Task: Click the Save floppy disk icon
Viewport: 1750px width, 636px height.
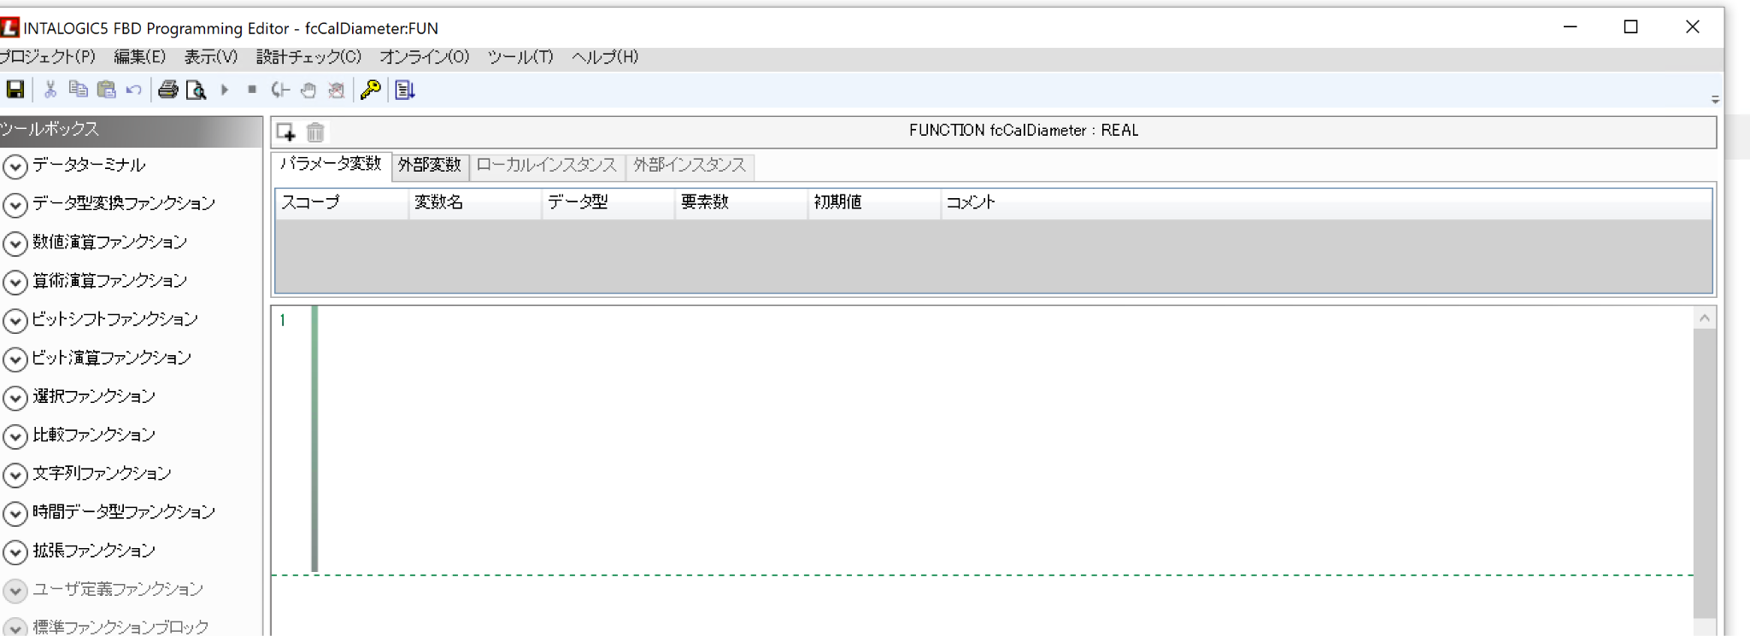Action: click(x=15, y=90)
